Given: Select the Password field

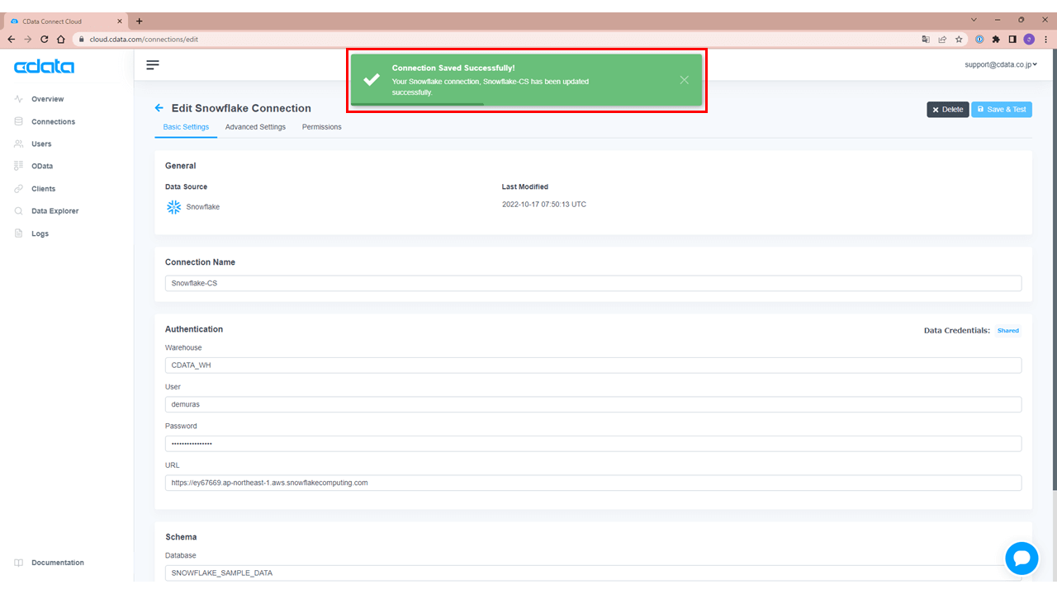Looking at the screenshot, I should pos(593,443).
